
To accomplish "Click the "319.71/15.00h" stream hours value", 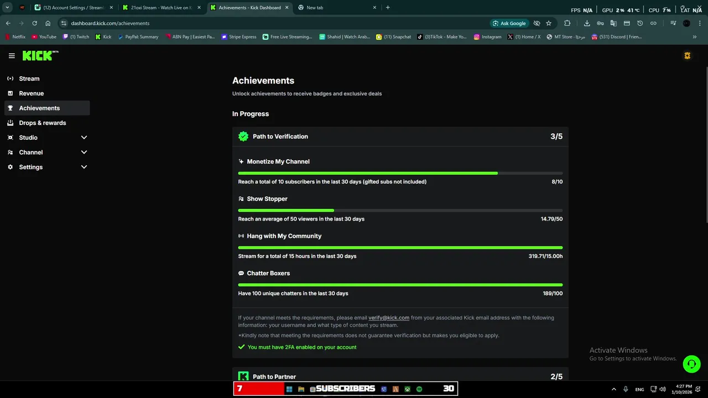I will [x=545, y=256].
